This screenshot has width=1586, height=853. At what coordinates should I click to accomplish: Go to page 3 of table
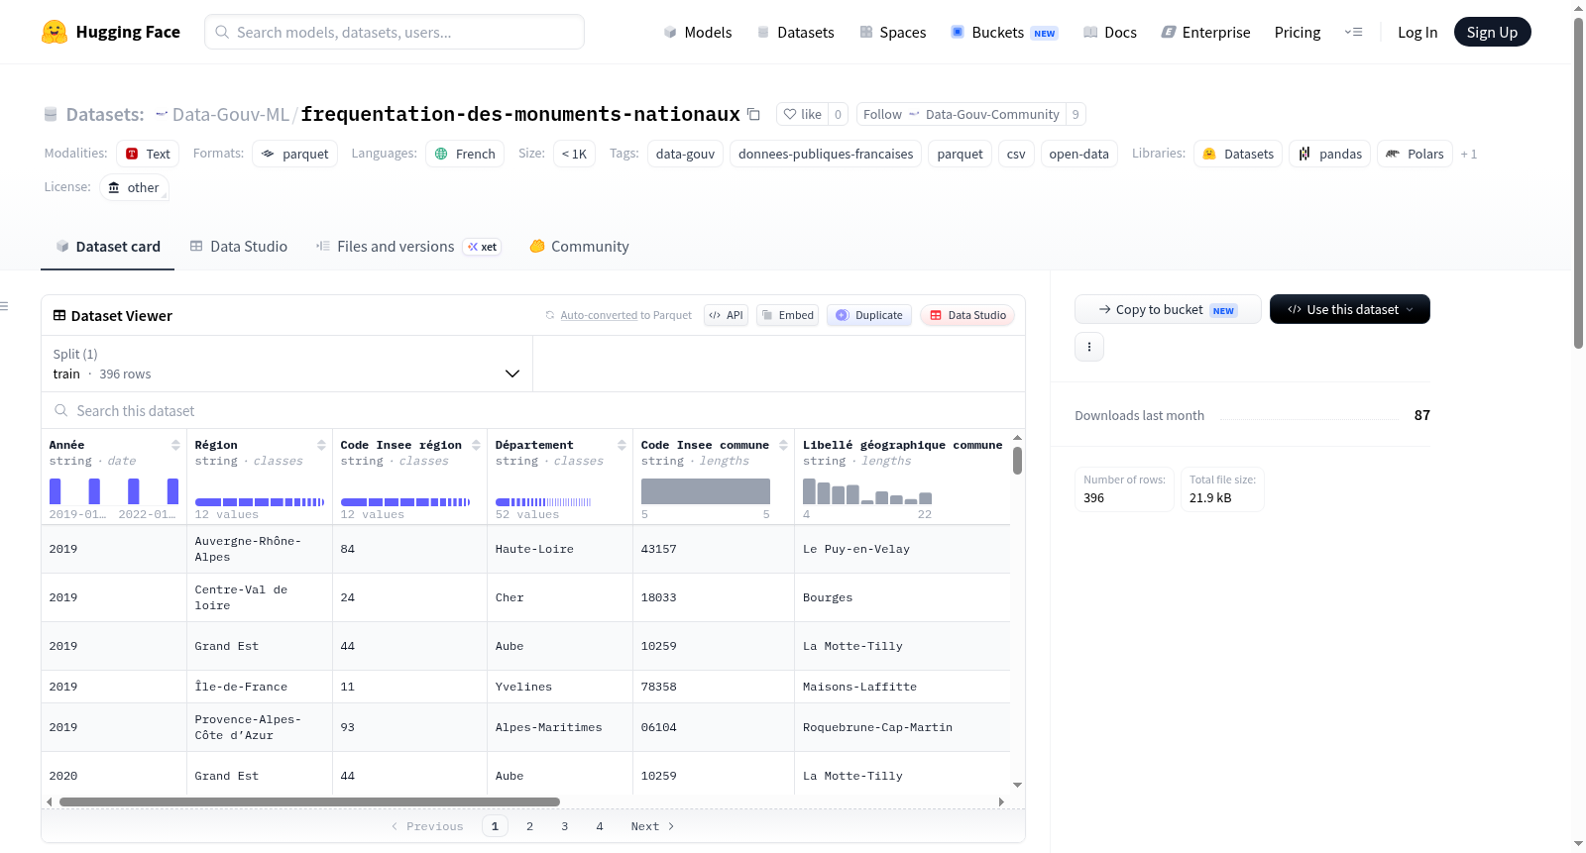pos(565,826)
